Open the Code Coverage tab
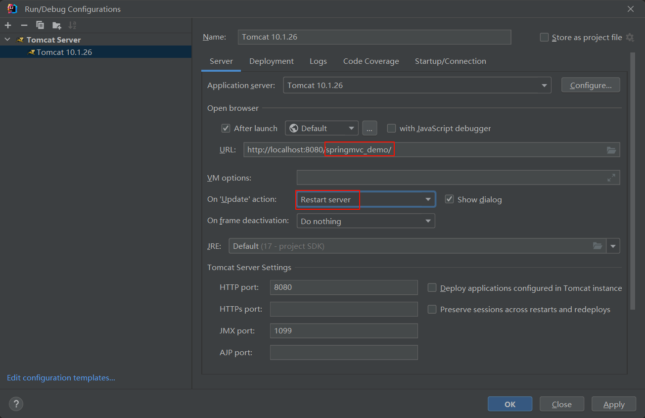This screenshot has height=418, width=645. [x=371, y=61]
